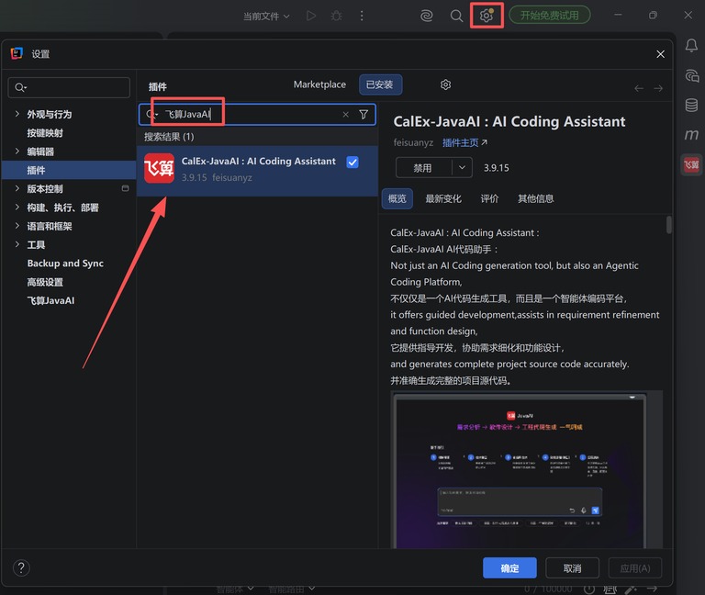
Task: Click the 开始免费试用 button
Action: click(x=550, y=16)
